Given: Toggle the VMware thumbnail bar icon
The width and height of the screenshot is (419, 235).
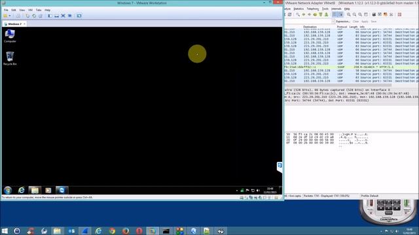Looking at the screenshot, I should click(x=57, y=16).
